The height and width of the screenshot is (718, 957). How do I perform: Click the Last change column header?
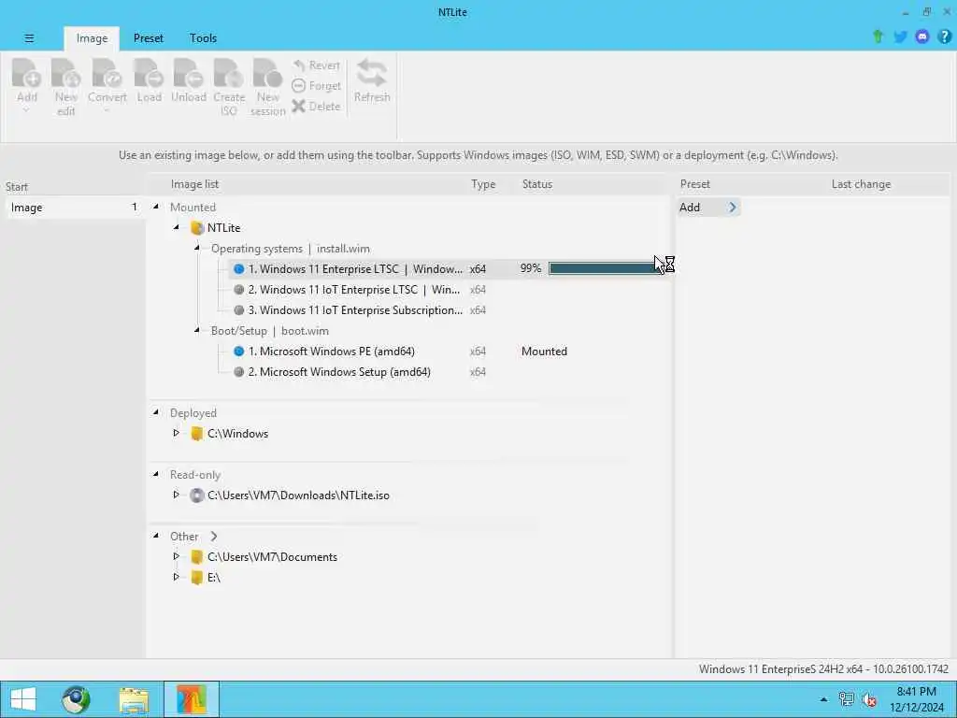(x=861, y=184)
